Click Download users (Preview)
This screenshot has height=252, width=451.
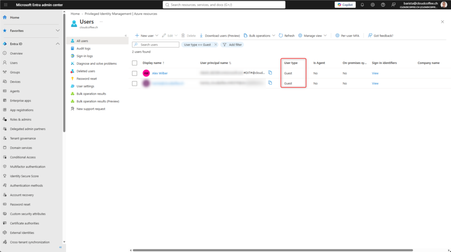tap(220, 36)
